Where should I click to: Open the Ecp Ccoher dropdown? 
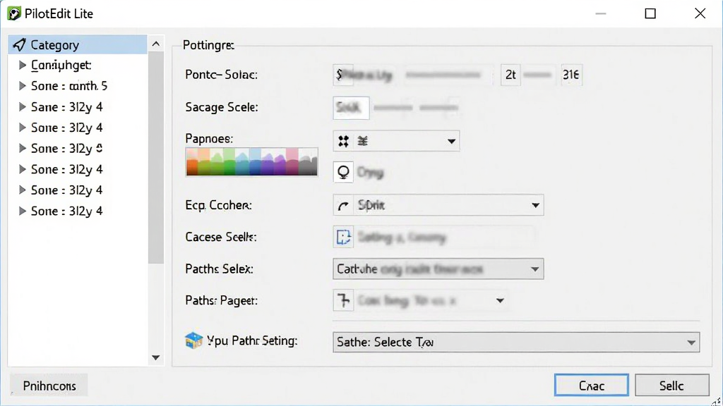point(438,205)
